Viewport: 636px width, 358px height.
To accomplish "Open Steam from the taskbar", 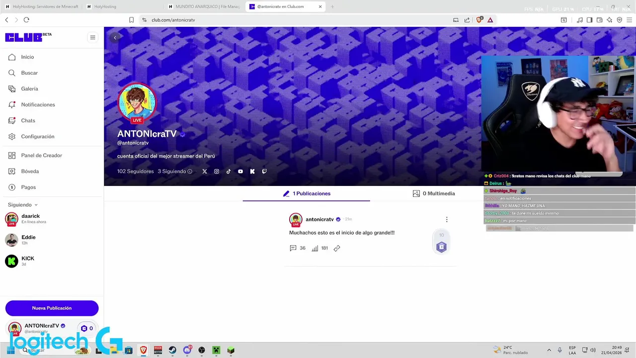I will 172,350.
